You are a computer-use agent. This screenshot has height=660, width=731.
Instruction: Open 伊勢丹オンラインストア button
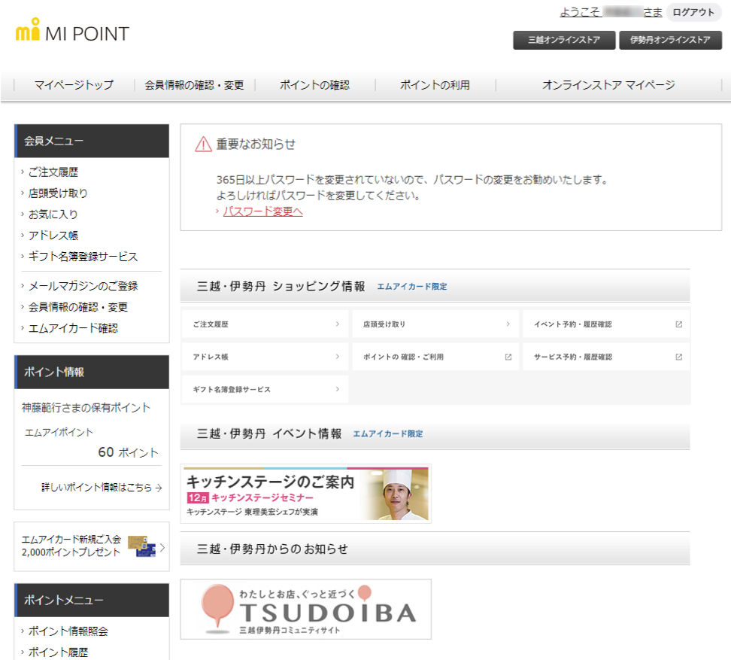[670, 40]
